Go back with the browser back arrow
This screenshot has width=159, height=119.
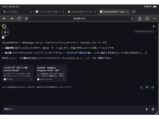click(4, 19)
